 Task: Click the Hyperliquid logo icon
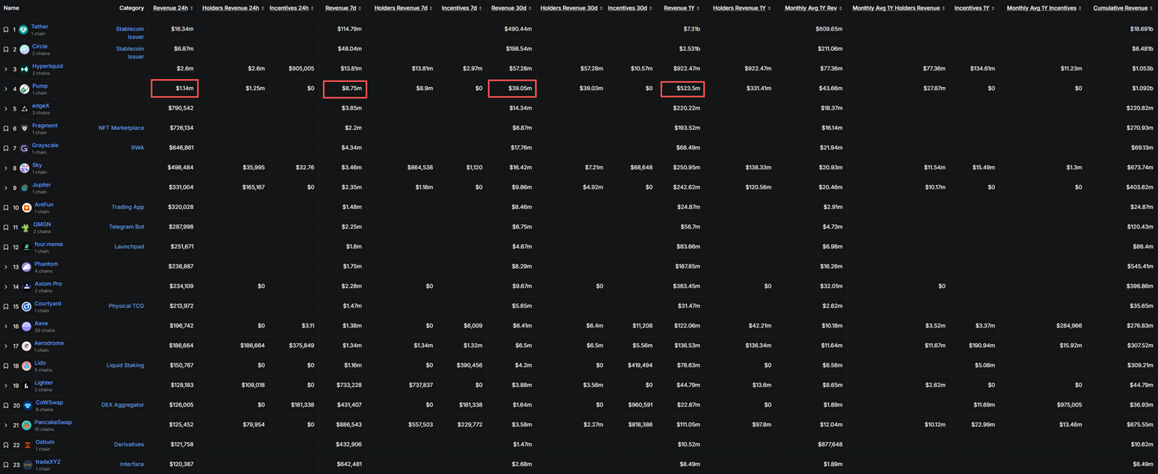pos(25,69)
